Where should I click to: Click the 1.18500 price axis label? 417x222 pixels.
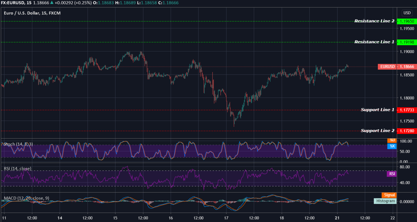(x=407, y=75)
